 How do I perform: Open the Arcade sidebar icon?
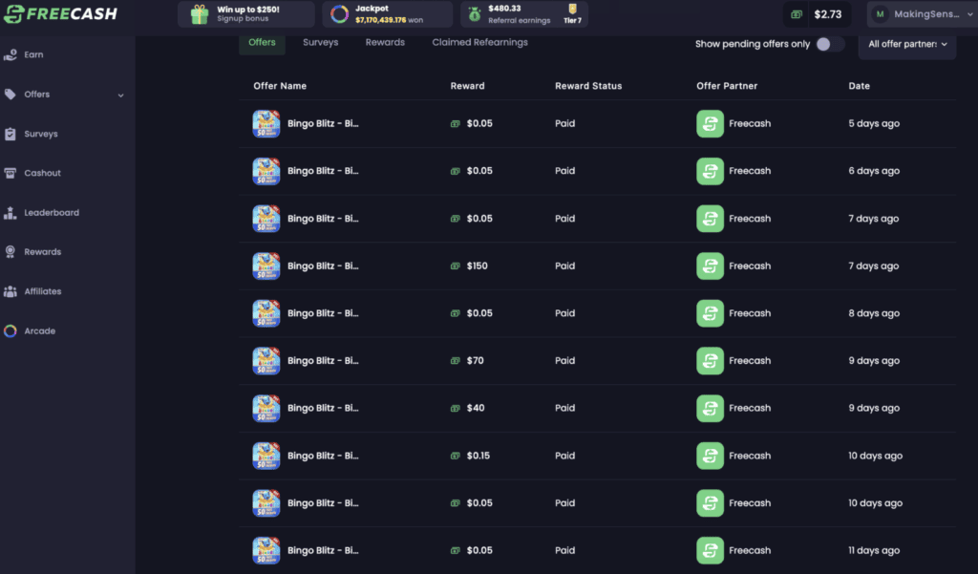12,330
